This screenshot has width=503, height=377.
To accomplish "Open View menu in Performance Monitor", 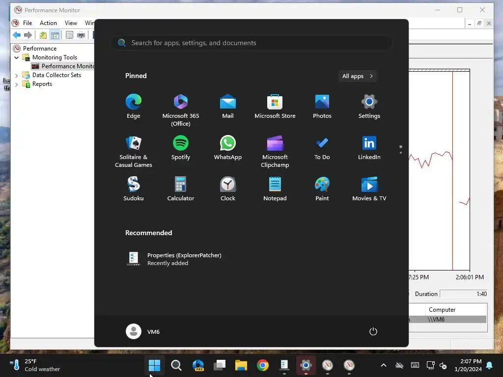I will (x=71, y=23).
